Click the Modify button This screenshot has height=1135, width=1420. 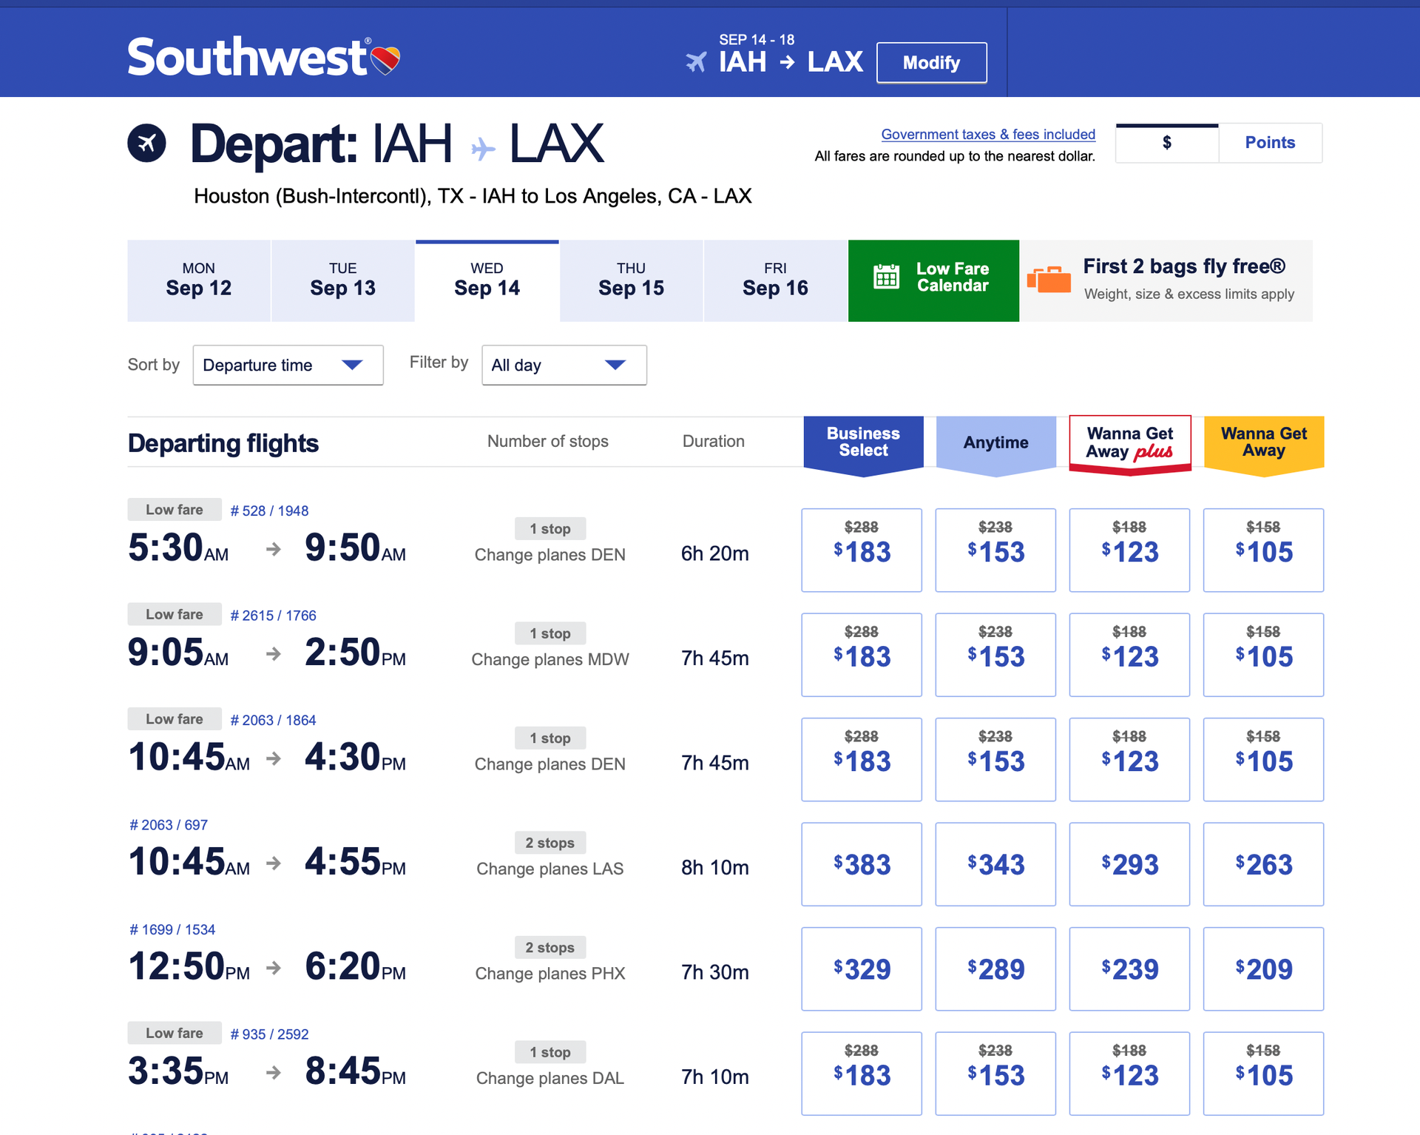click(x=931, y=62)
